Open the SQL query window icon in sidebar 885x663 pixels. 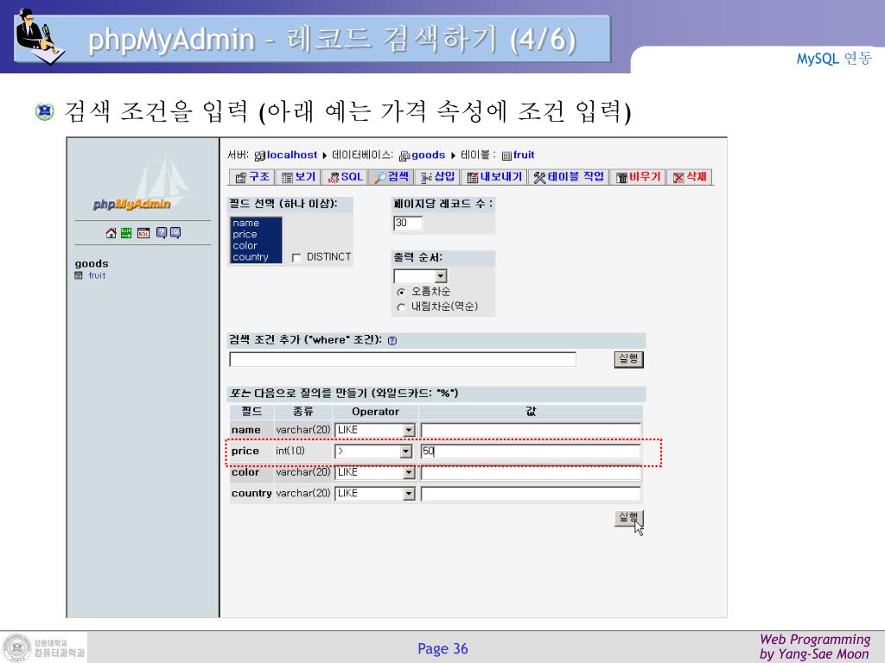tap(143, 233)
